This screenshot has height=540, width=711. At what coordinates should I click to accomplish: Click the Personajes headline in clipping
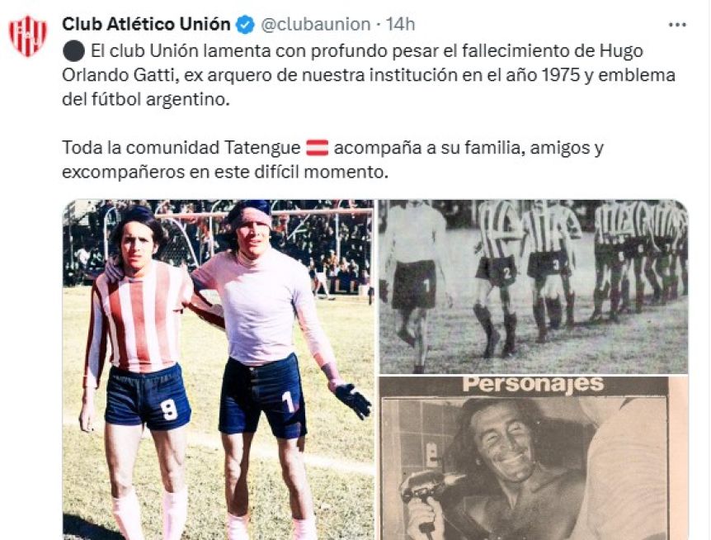click(x=533, y=384)
